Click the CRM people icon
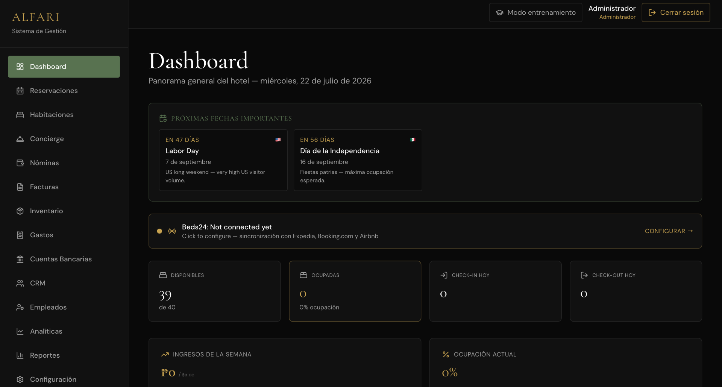This screenshot has width=722, height=387. tap(20, 283)
